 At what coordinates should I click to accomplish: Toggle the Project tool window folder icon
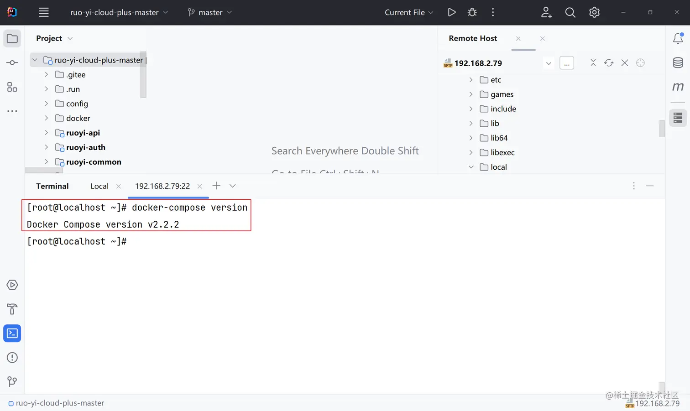12,38
